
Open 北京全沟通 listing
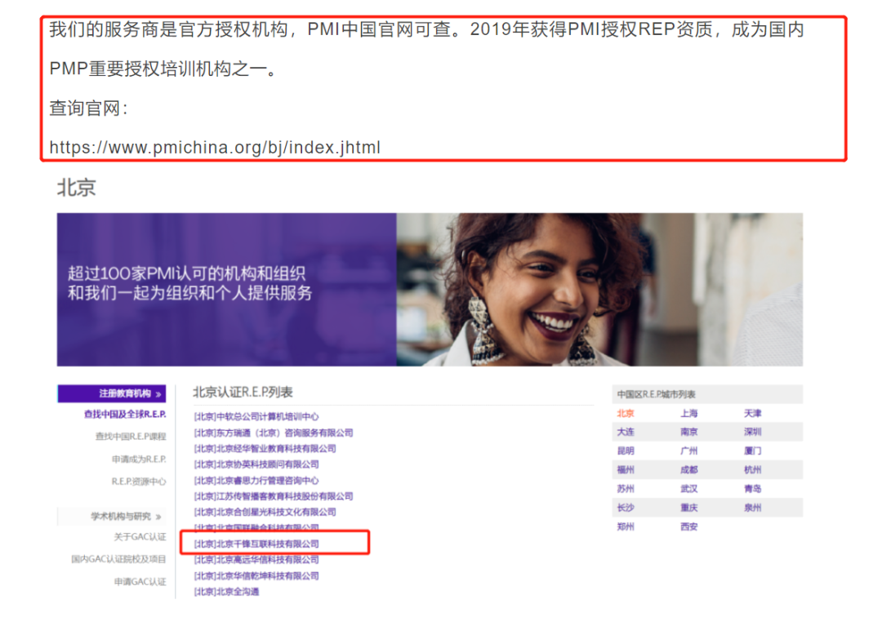click(227, 592)
